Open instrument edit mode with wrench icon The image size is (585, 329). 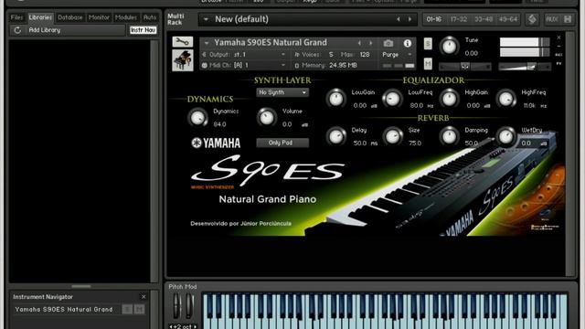[x=183, y=42]
